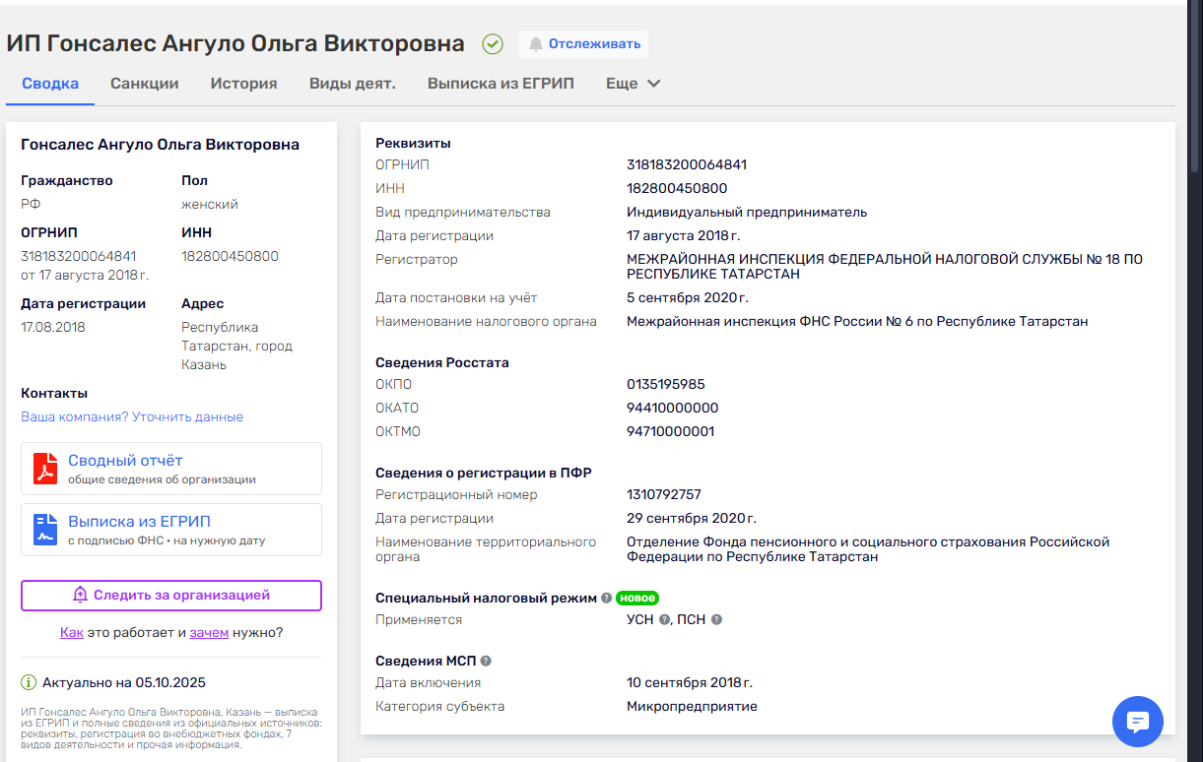Click the bell-plus icon in Следить за организацией

tap(81, 596)
